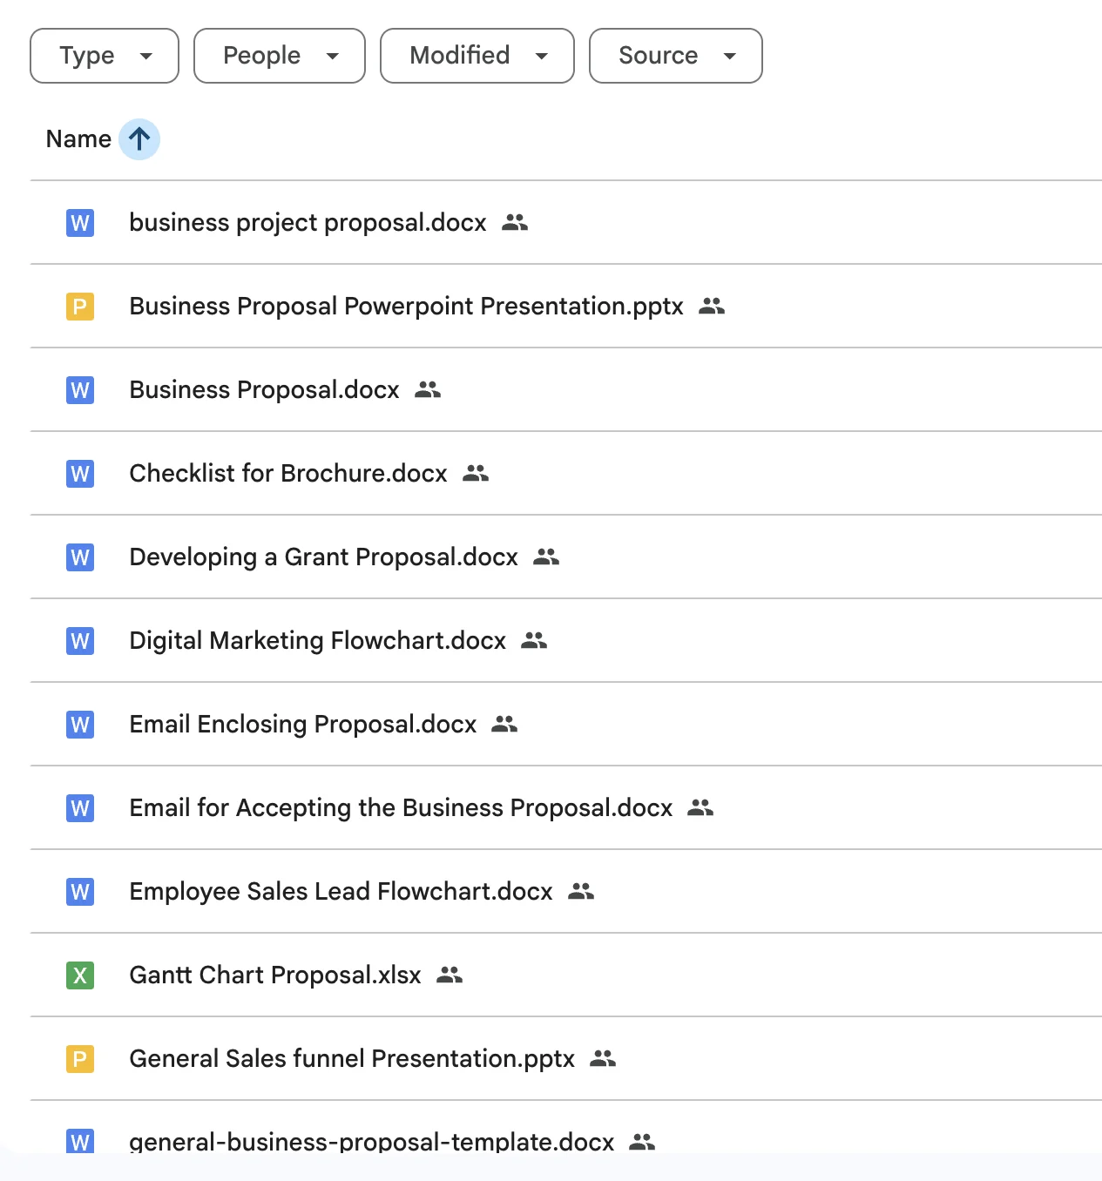Click Word icon for Digital Marketing Flowchart.docx
This screenshot has width=1102, height=1181.
click(80, 641)
